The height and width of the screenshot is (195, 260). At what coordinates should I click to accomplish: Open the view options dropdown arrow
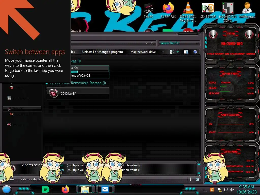pos(177,52)
